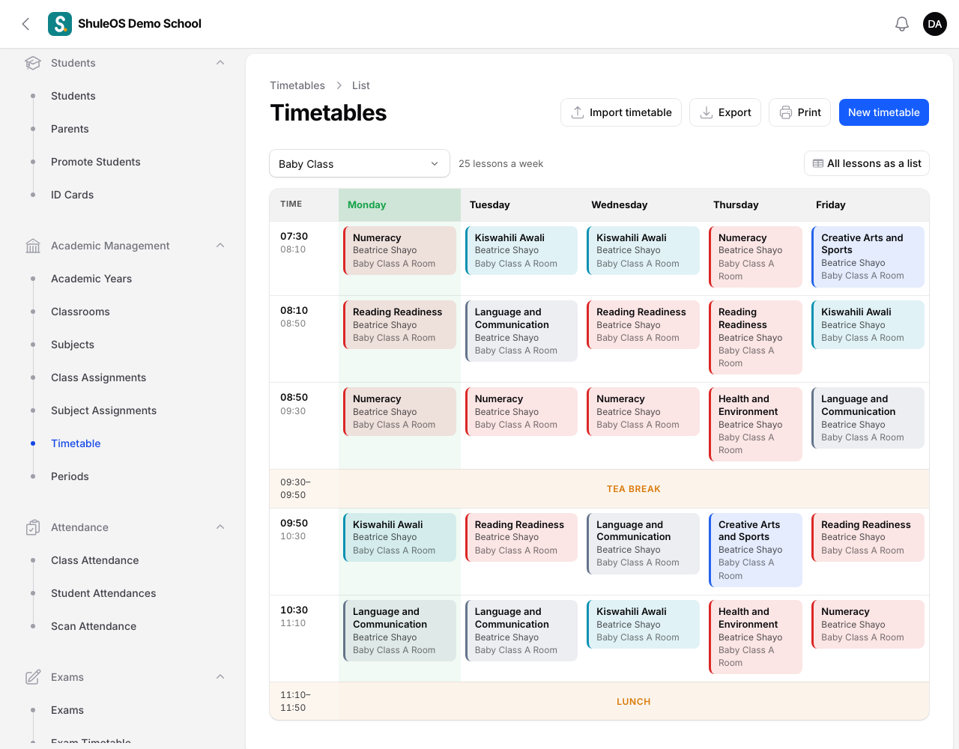Open Class Assignments
Viewport: 959px width, 749px height.
99,377
